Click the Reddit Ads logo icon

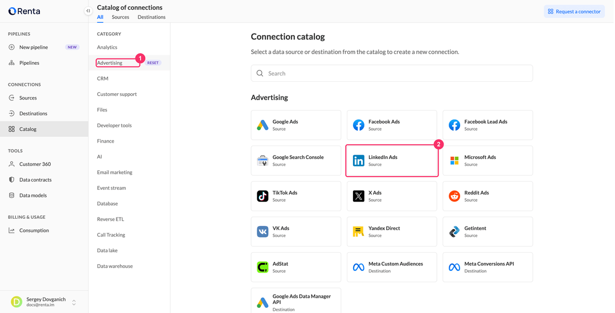(x=454, y=196)
